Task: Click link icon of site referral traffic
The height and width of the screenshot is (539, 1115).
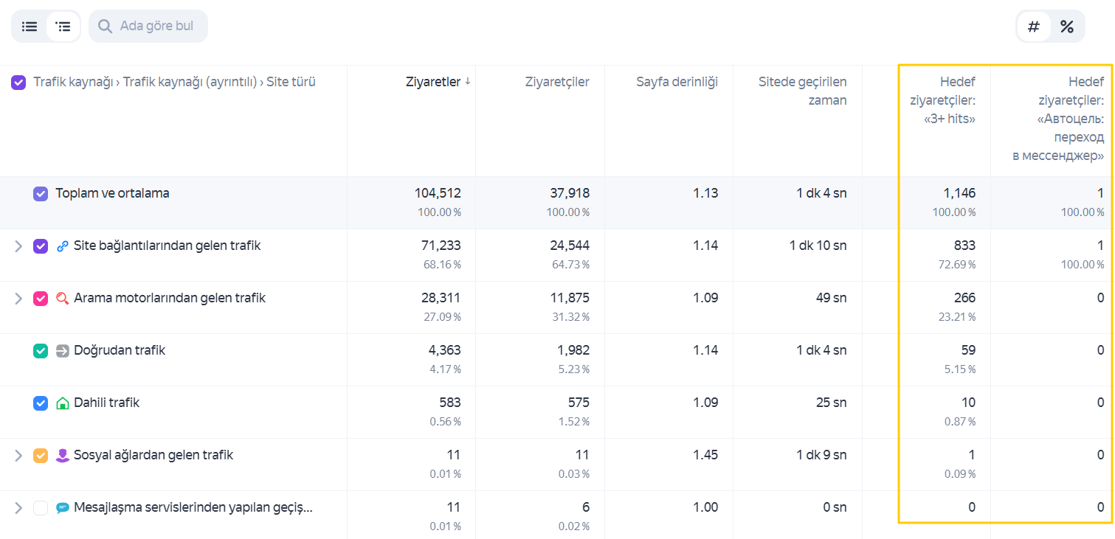Action: pos(63,246)
